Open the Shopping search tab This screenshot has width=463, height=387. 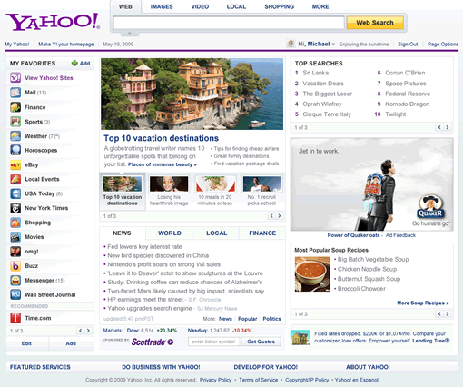279,6
